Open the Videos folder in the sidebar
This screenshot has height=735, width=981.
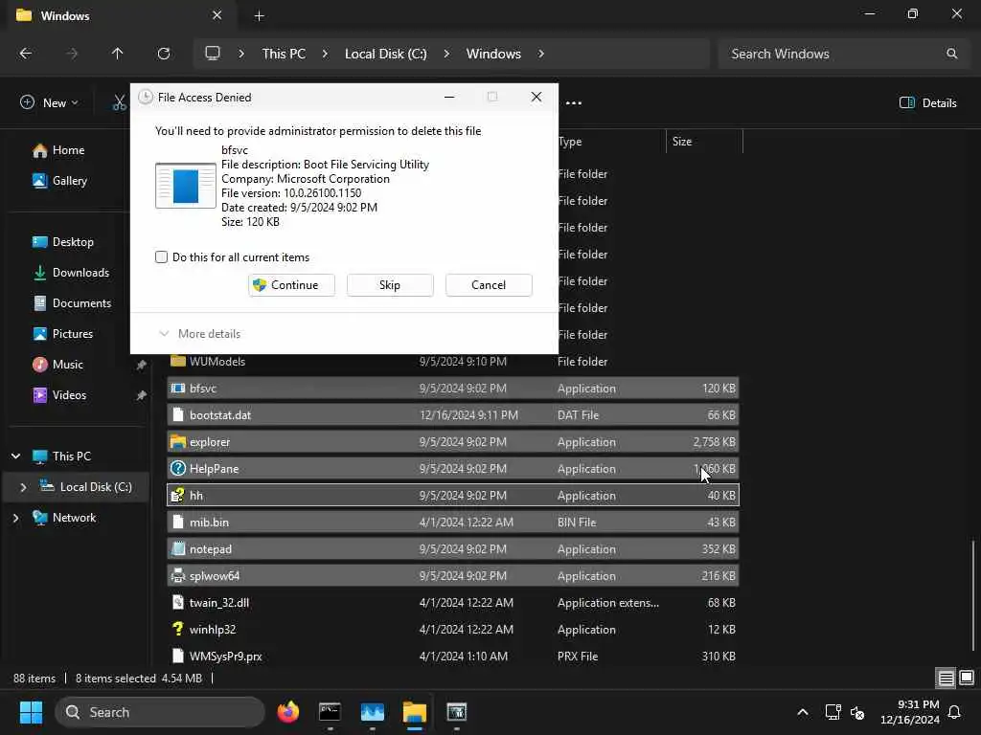click(59, 395)
